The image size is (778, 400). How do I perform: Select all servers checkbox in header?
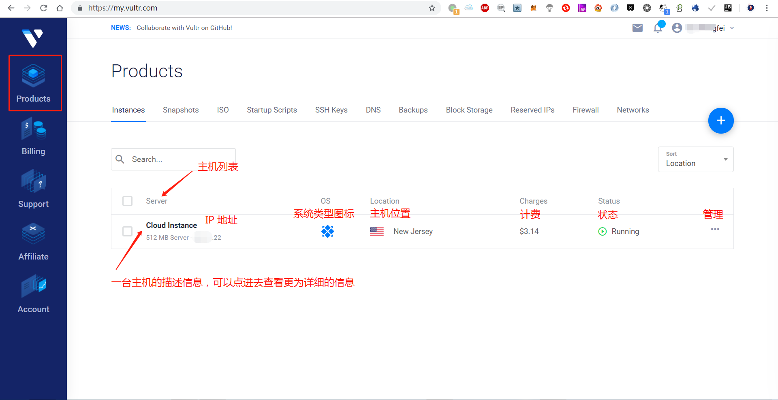(128, 201)
